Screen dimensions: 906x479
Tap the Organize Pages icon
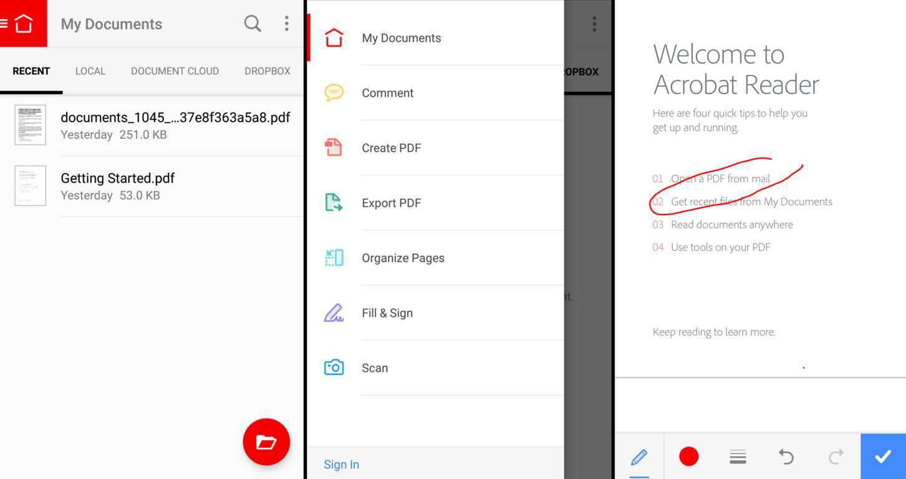[334, 258]
